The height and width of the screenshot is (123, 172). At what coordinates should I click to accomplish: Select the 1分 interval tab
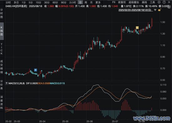pyautogui.click(x=24, y=2)
